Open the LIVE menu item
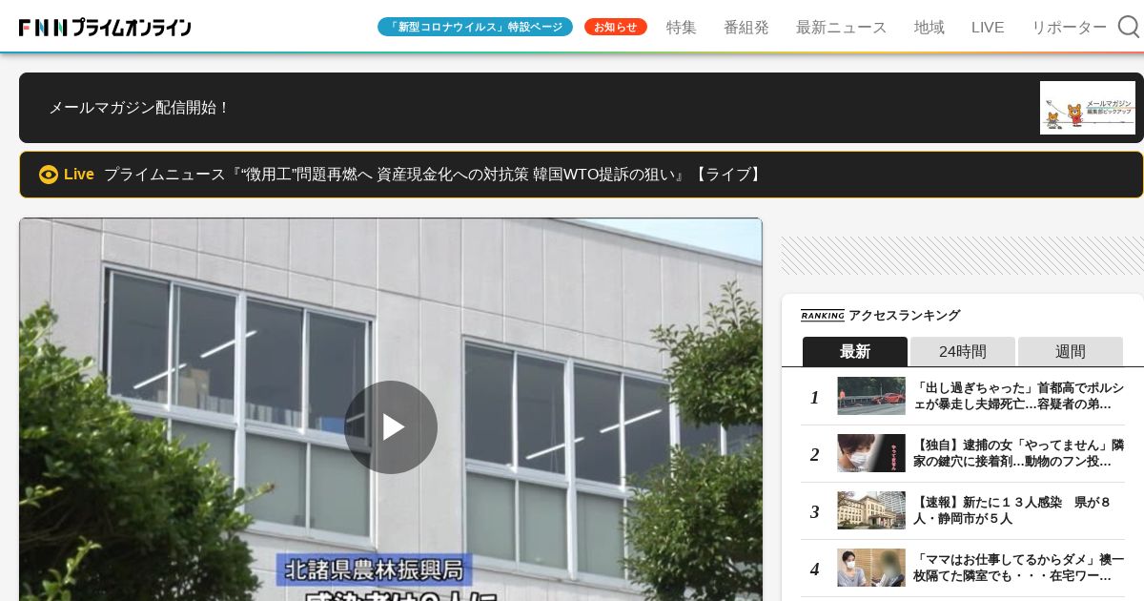The width and height of the screenshot is (1144, 601). point(988,28)
